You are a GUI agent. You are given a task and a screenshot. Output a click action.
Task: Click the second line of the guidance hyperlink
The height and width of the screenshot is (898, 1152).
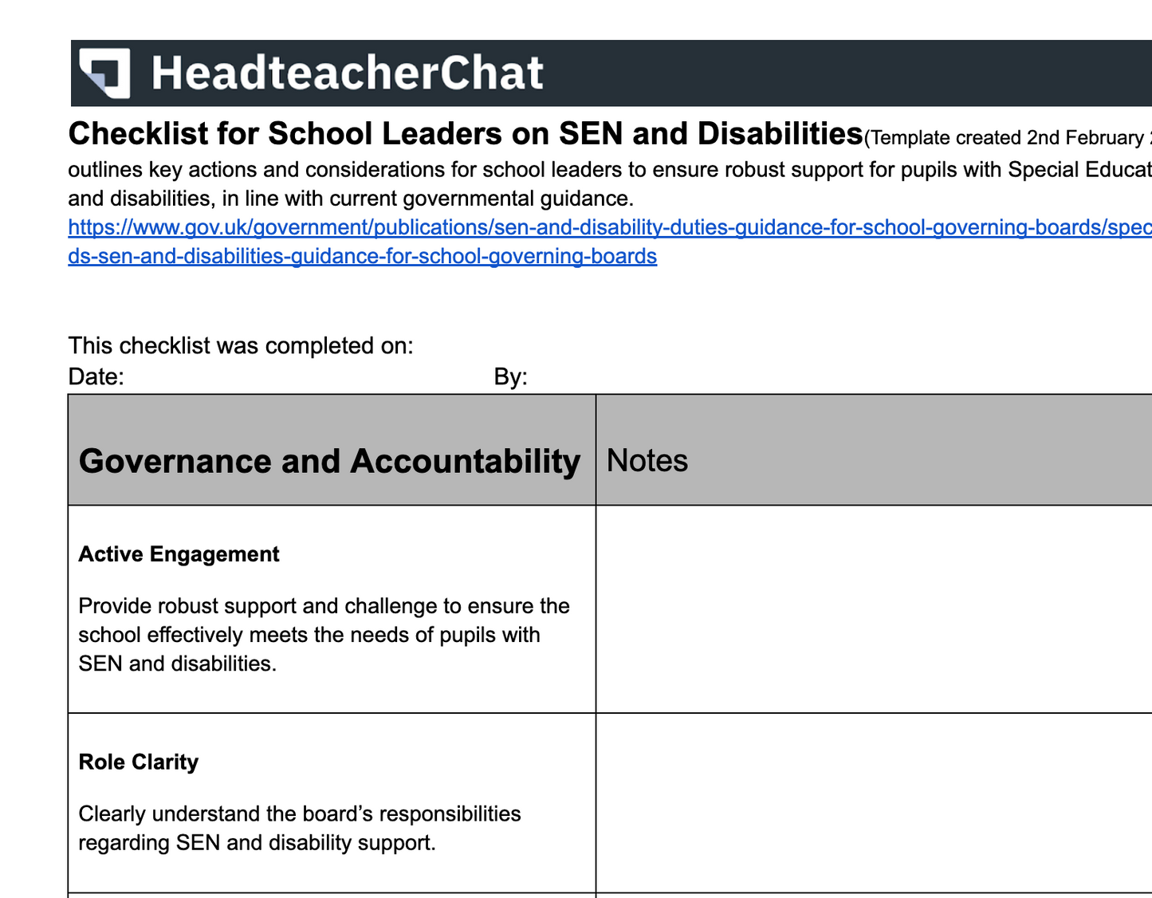coord(362,257)
